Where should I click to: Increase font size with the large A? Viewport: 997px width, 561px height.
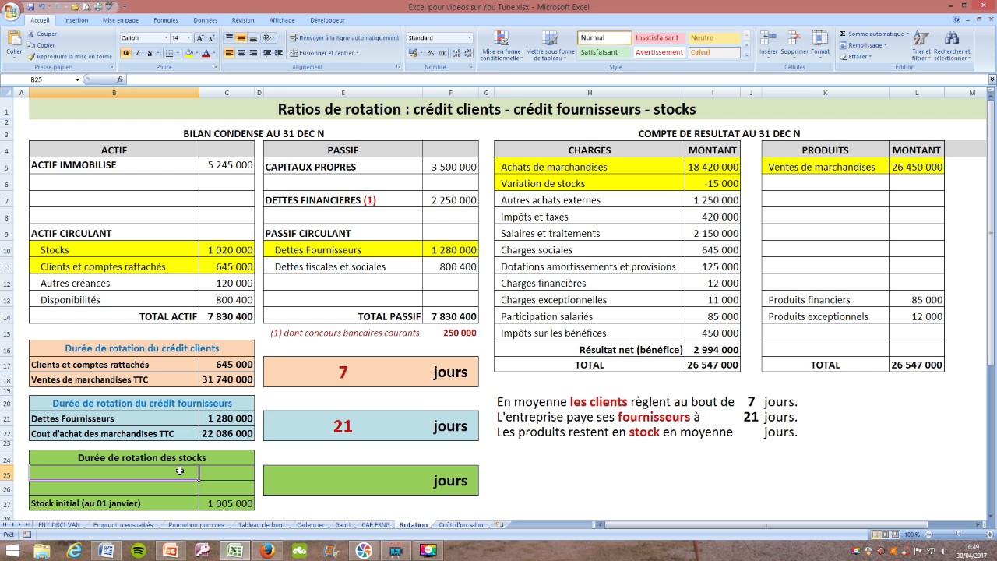click(x=200, y=37)
